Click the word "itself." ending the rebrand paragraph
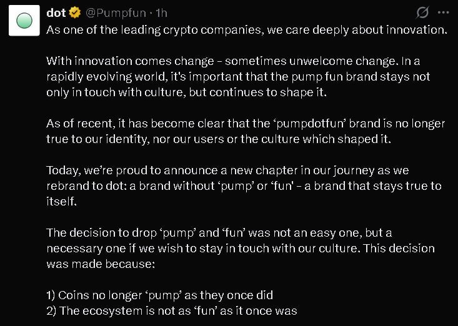Image resolution: width=458 pixels, height=326 pixels. click(x=62, y=201)
